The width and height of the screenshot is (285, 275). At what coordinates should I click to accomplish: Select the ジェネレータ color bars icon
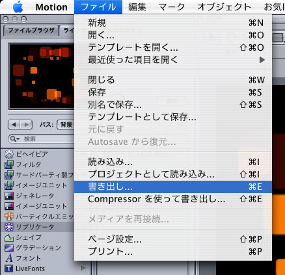point(9,196)
